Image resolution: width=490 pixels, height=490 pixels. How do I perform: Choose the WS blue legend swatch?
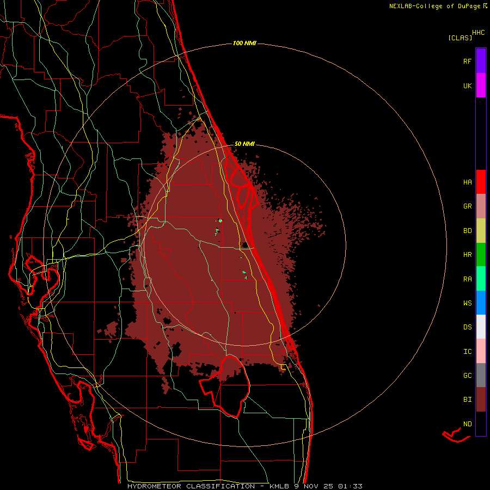pos(481,303)
